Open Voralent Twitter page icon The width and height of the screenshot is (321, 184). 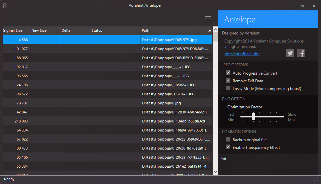290,53
